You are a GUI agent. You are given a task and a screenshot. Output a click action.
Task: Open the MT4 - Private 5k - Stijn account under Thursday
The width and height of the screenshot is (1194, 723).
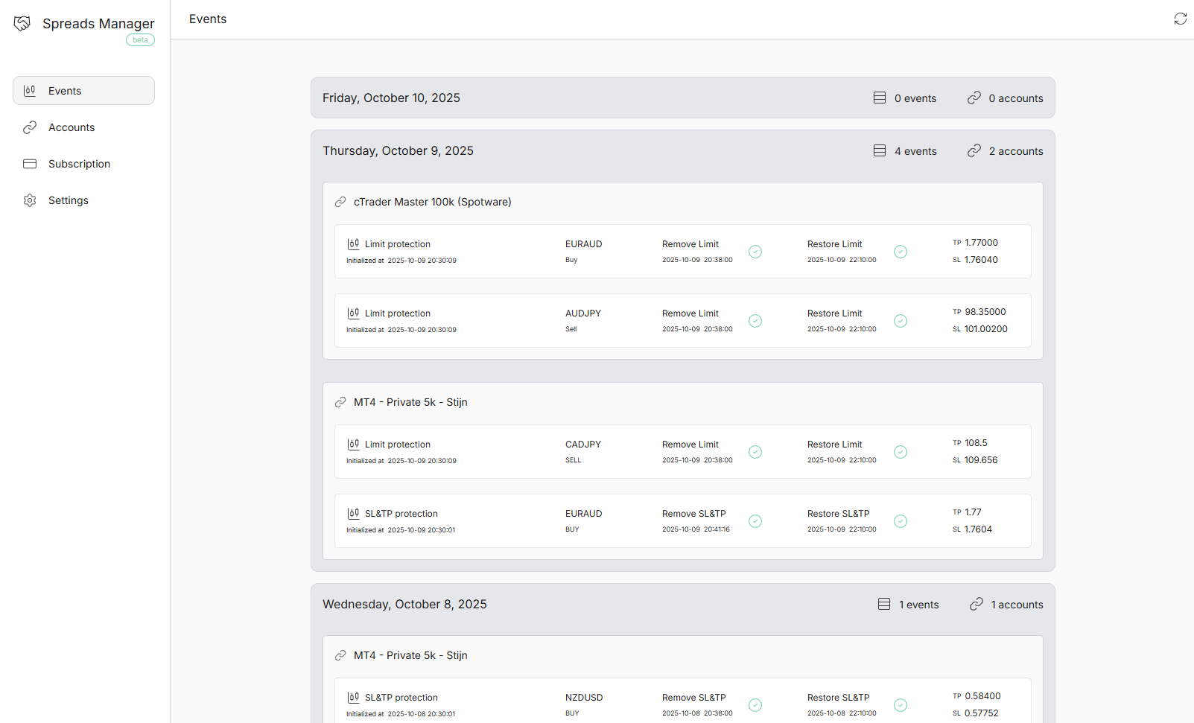tap(410, 402)
